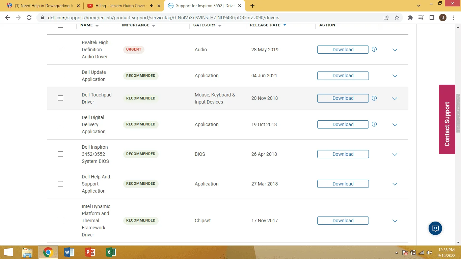Expand Dell Update Application details
Screen dimensions: 461x259
pos(395,76)
